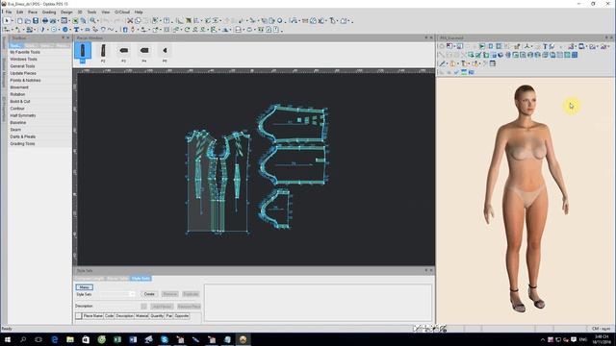Click the Open file folder icon
The height and width of the screenshot is (346, 616).
pos(28,20)
